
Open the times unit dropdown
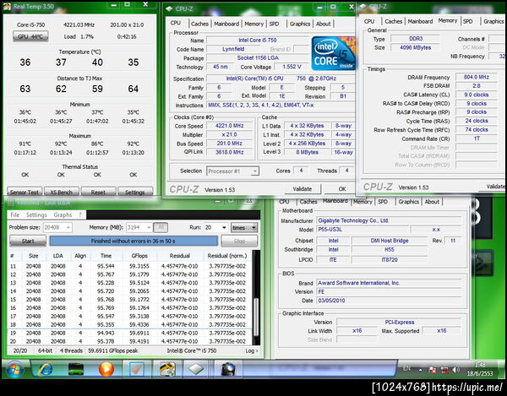coord(244,227)
